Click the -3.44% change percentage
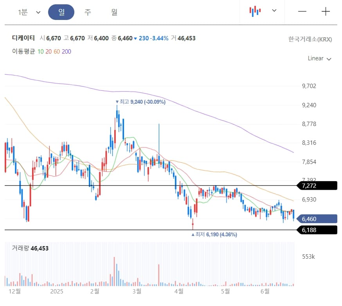Image resolution: width=342 pixels, height=306 pixels. pos(159,38)
